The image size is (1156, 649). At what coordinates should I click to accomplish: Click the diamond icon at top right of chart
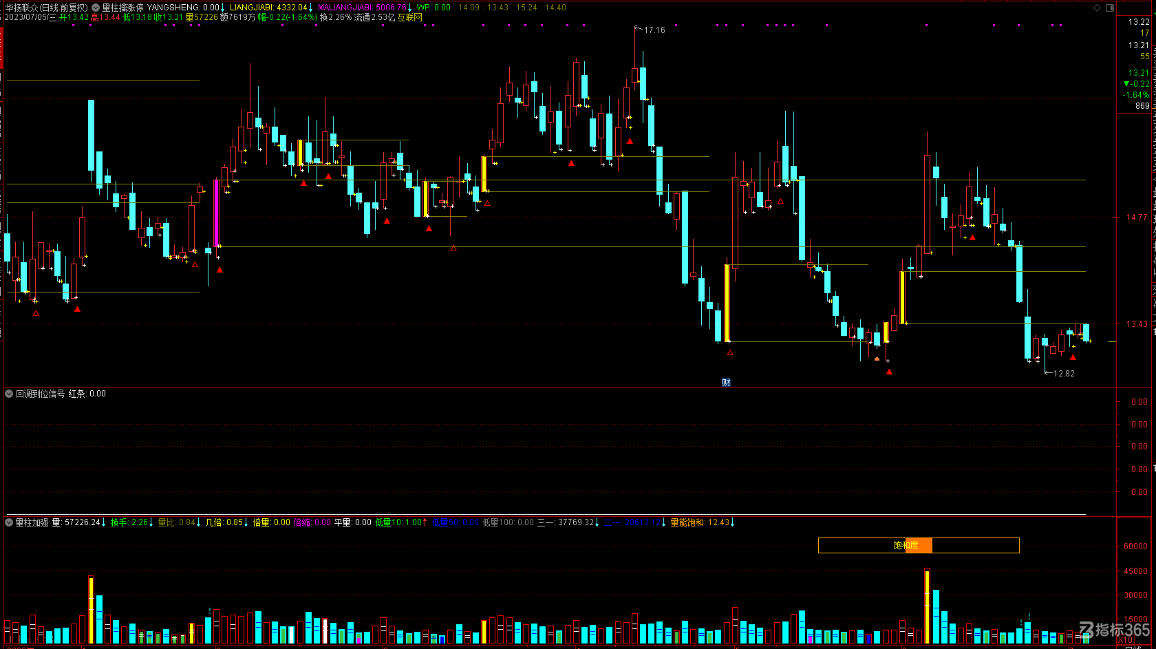click(x=1097, y=8)
